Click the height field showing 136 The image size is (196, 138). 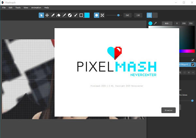138,15
